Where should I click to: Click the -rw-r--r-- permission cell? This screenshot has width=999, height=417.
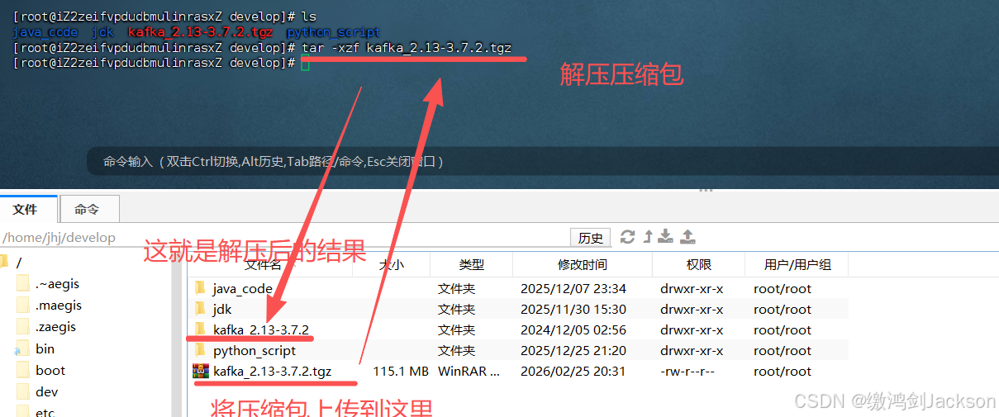coord(689,371)
